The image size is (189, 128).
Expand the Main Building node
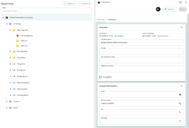click(10, 51)
